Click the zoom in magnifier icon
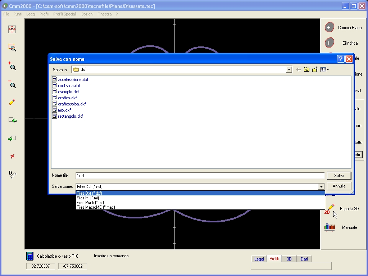This screenshot has height=276, width=368. pos(12,66)
